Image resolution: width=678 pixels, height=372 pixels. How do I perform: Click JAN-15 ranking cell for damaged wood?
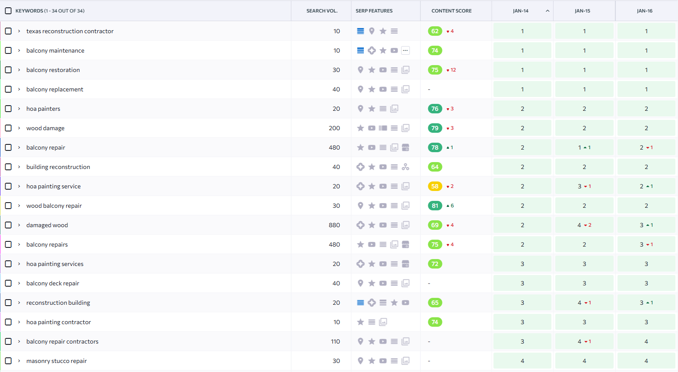pyautogui.click(x=584, y=225)
